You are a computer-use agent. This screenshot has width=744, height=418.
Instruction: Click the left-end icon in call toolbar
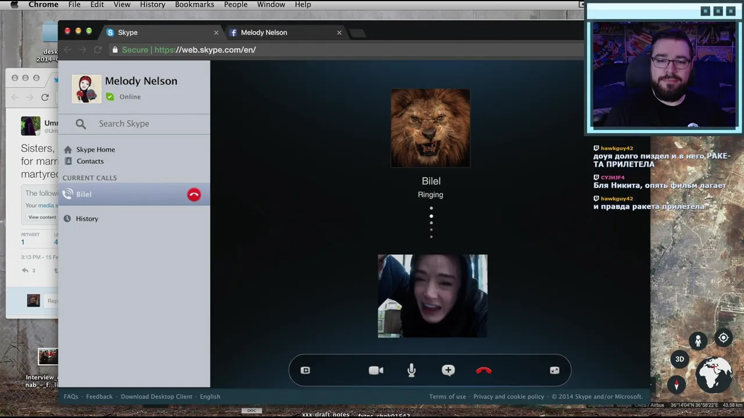point(305,370)
